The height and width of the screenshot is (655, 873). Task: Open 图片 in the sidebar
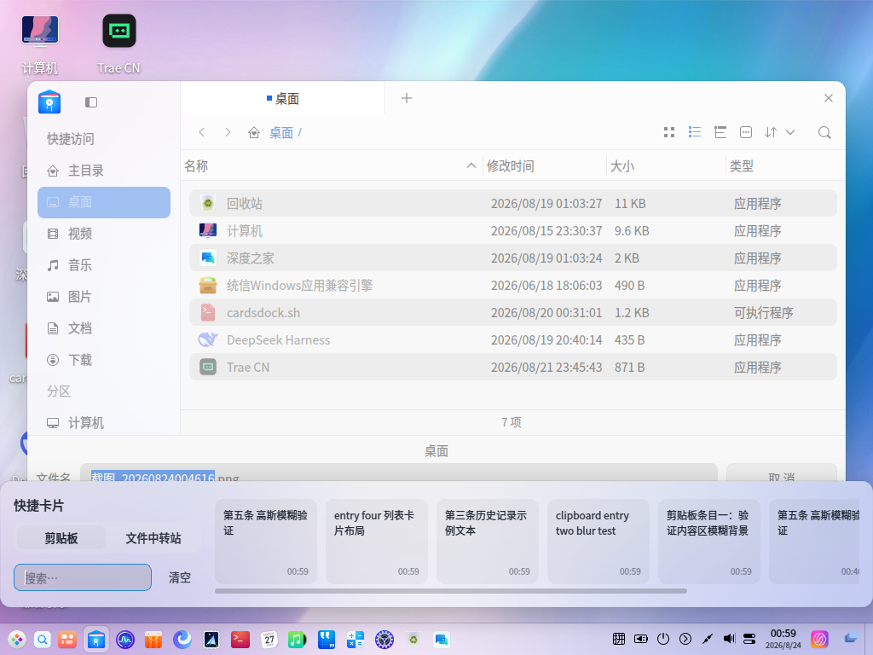tap(104, 297)
